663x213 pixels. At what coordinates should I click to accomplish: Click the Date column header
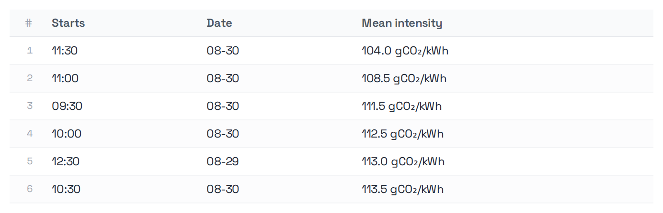coord(219,23)
